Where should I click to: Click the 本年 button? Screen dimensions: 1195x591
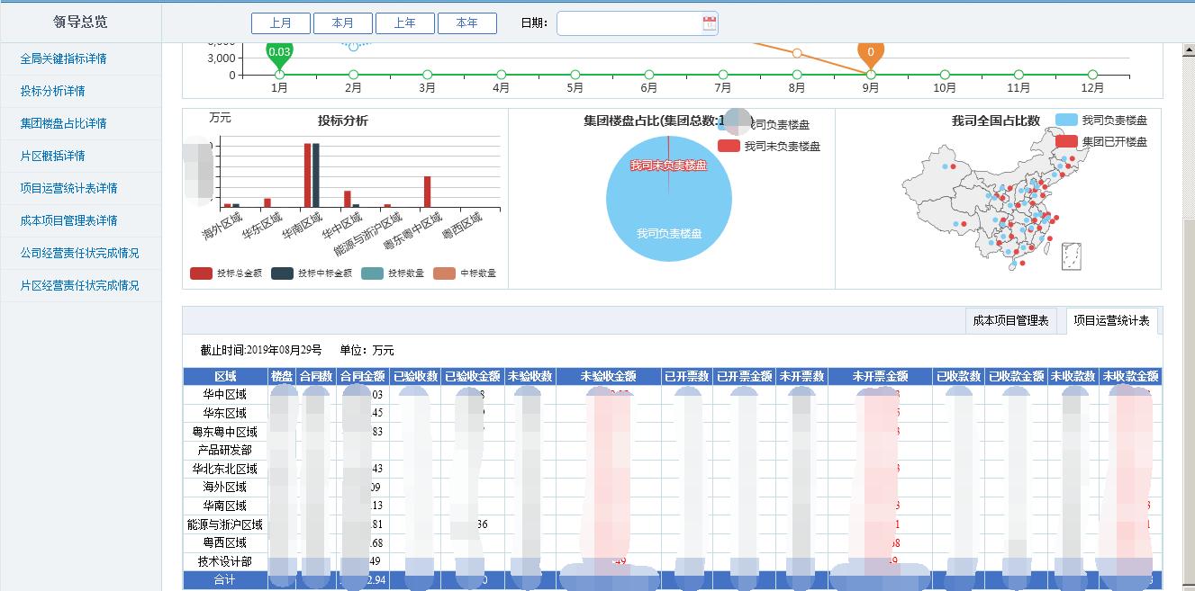pyautogui.click(x=466, y=23)
